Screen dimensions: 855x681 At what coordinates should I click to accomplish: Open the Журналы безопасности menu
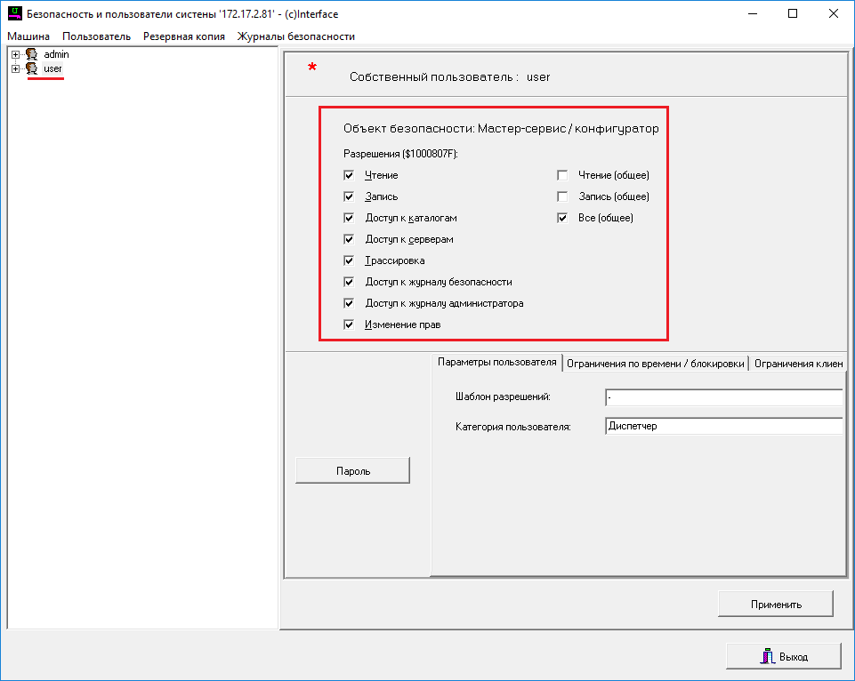pyautogui.click(x=295, y=36)
